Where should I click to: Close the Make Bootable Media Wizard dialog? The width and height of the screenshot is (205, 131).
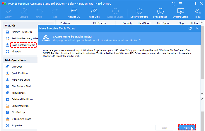197,28
